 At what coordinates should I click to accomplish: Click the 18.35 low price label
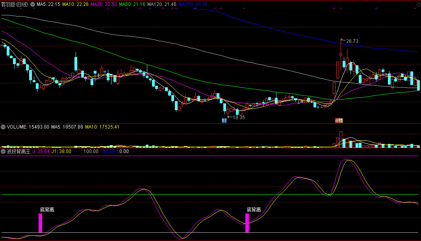pyautogui.click(x=239, y=118)
